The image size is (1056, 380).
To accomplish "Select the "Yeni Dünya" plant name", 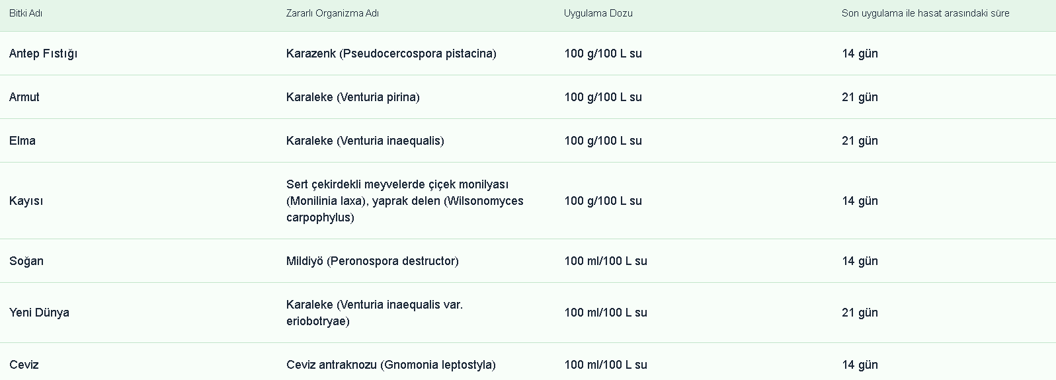I will click(39, 313).
